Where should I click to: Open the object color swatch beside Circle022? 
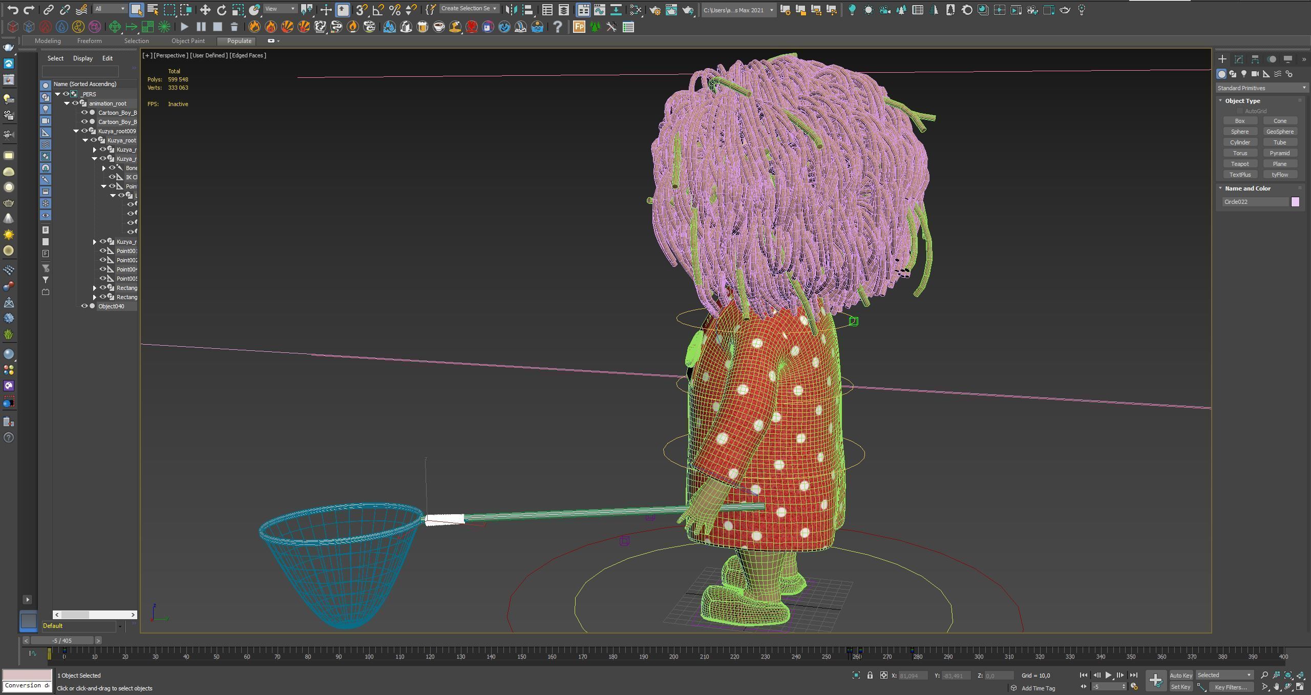pos(1295,202)
